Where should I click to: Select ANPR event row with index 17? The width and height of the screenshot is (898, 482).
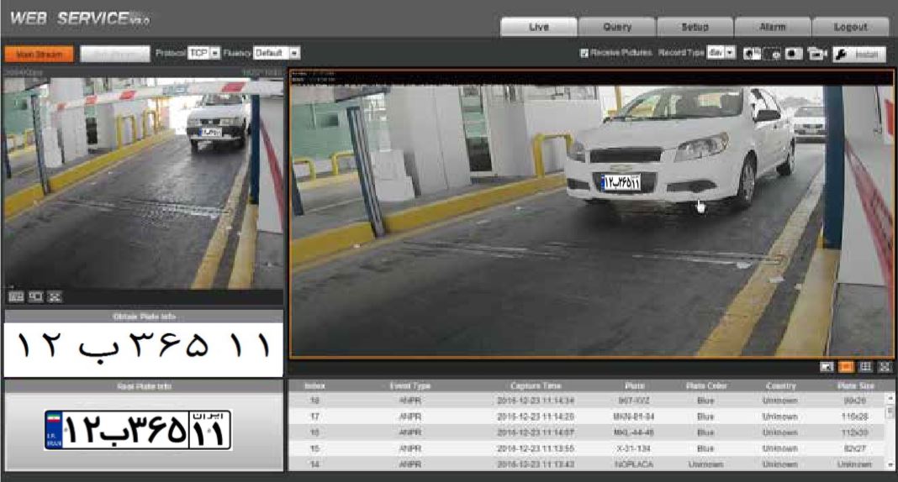[586, 417]
